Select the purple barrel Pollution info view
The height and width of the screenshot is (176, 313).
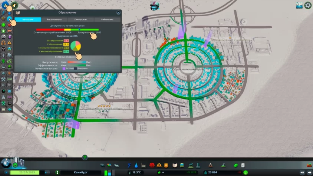pyautogui.click(x=9, y=37)
